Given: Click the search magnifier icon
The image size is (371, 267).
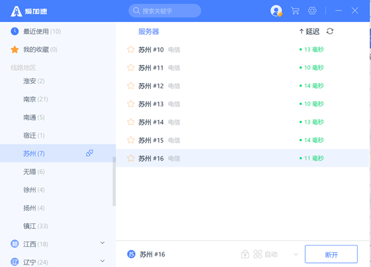Looking at the screenshot, I should coord(137,11).
